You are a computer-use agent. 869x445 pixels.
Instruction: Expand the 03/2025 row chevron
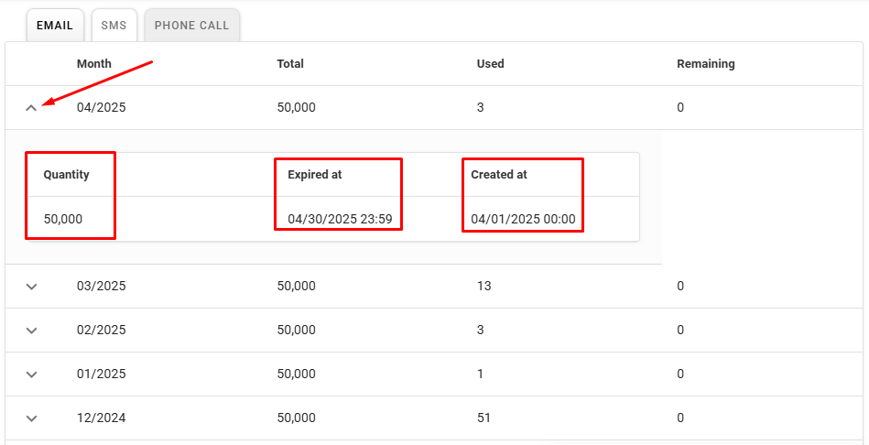[x=31, y=287]
